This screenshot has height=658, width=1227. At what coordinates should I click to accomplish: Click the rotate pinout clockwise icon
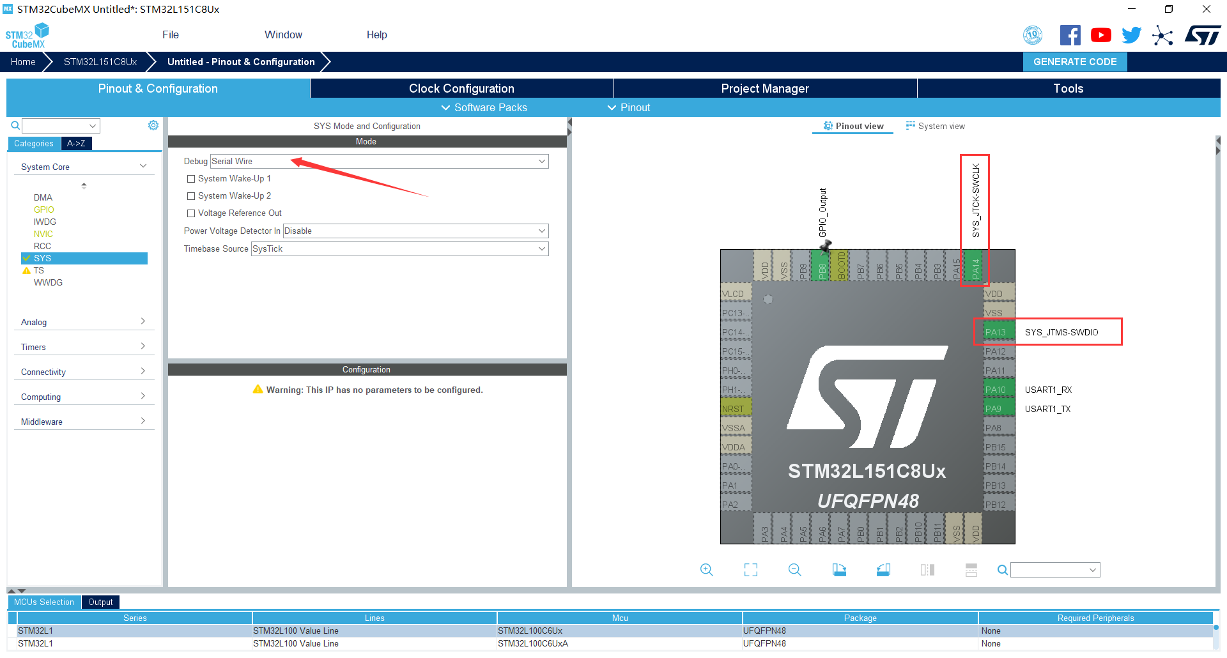839,570
